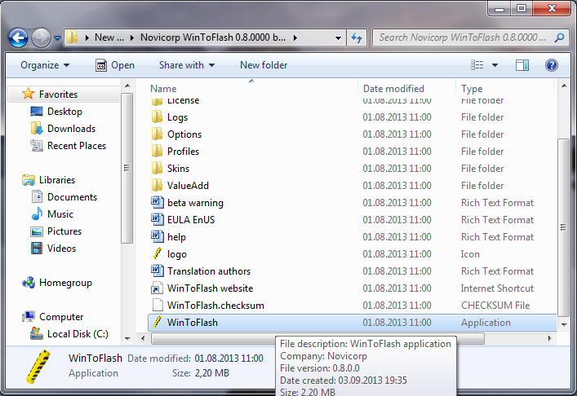Open the Documents library

click(x=72, y=197)
